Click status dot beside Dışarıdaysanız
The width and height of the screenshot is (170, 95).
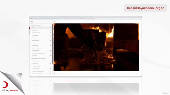point(51,64)
